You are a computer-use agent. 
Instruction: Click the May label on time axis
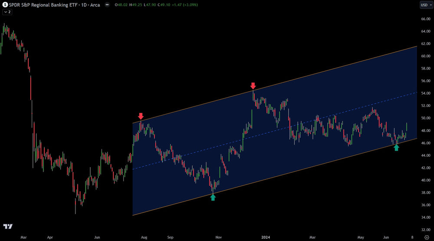[x=361, y=238]
